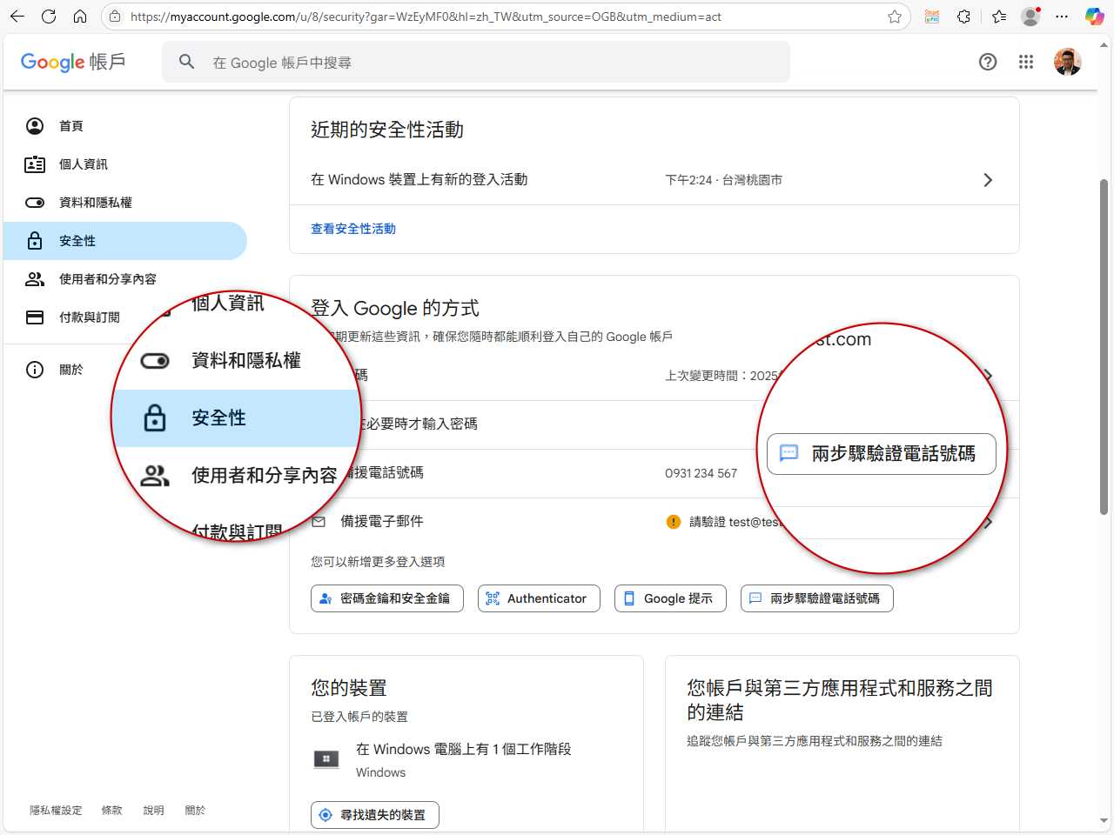This screenshot has width=1114, height=835.
Task: View site information lock icon in address bar
Action: point(115,17)
